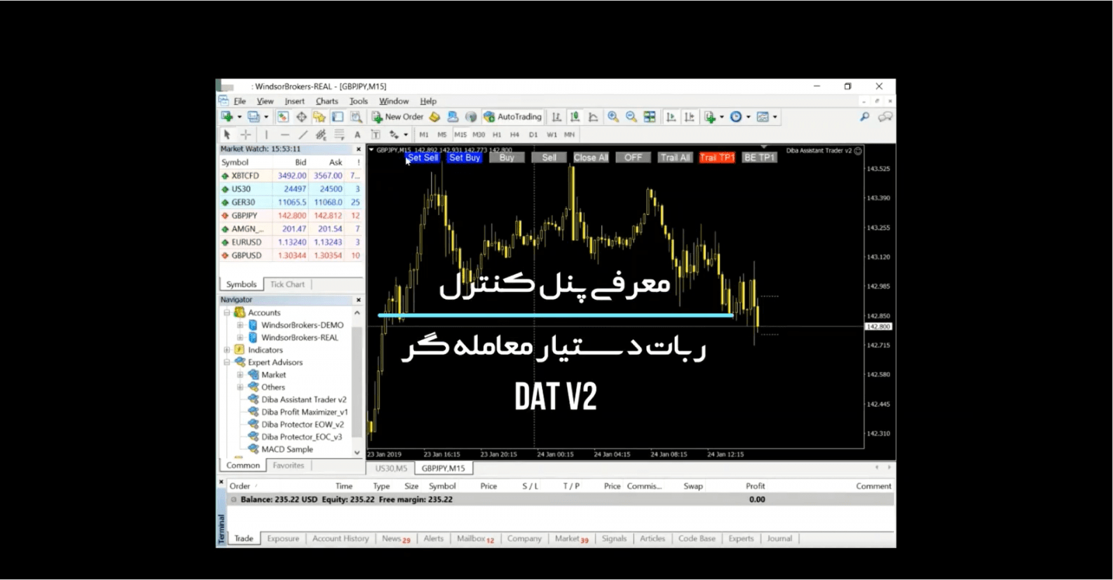Open the Profiles icon in toolbar
This screenshot has height=580, width=1113.
click(x=254, y=117)
